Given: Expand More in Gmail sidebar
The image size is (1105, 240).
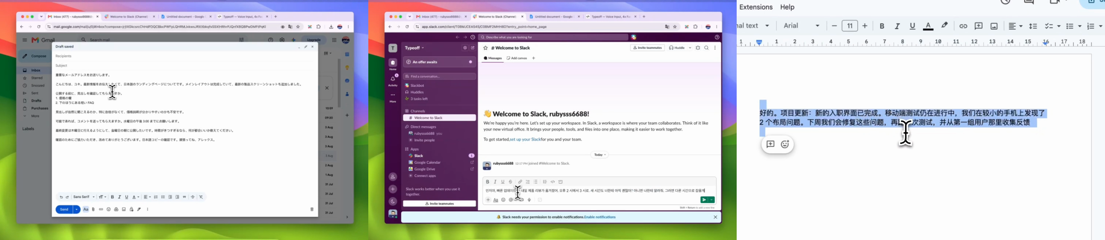Looking at the screenshot, I should click(x=35, y=116).
